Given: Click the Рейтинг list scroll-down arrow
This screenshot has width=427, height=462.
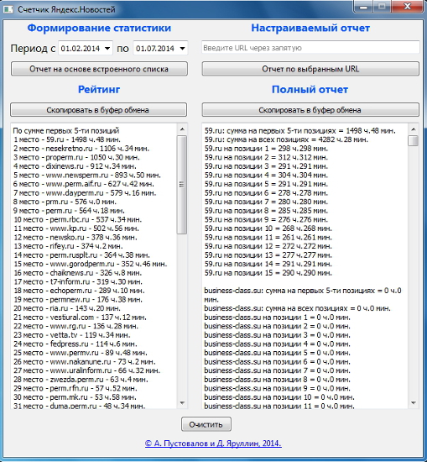Looking at the screenshot, I should (x=182, y=402).
